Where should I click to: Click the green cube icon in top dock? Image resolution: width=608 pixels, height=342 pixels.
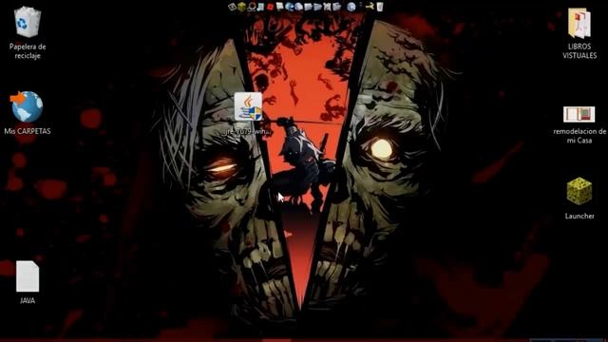[x=241, y=7]
